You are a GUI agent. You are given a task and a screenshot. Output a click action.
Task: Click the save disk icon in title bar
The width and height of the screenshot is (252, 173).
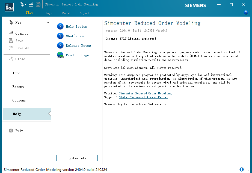pyautogui.click(x=38, y=4)
